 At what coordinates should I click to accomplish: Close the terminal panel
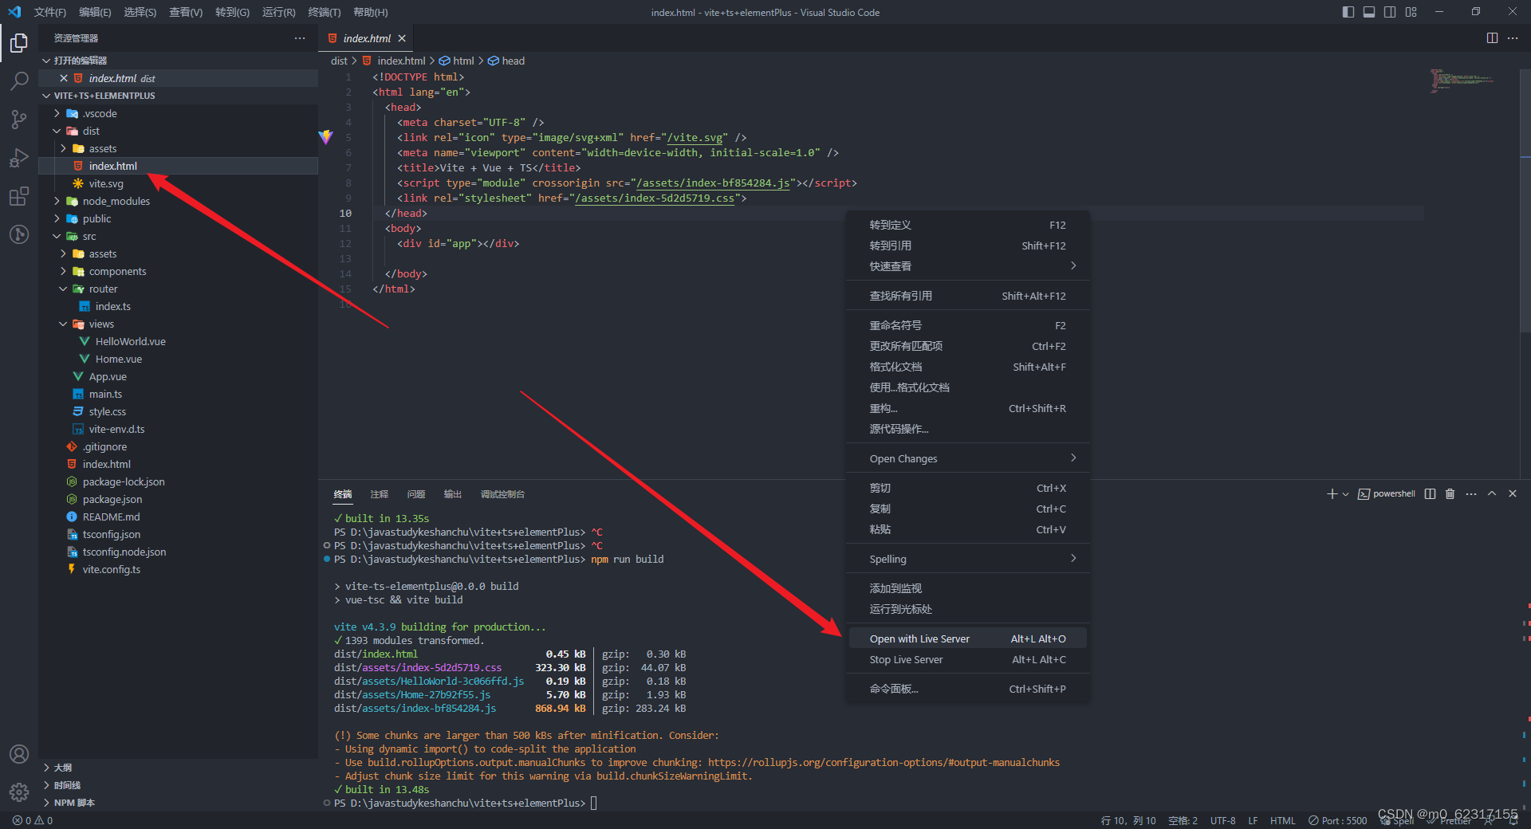tap(1513, 494)
